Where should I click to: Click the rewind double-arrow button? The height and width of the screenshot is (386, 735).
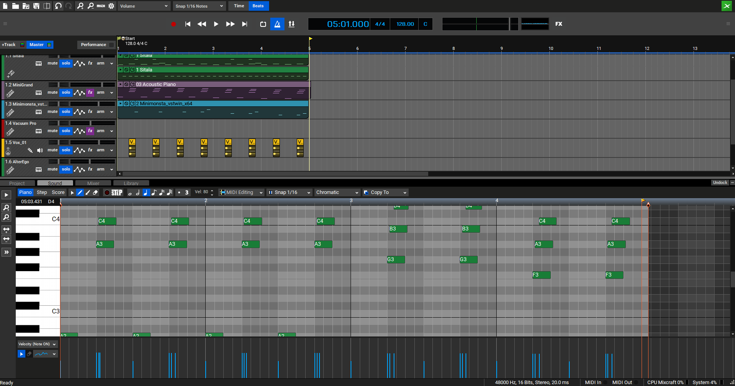pos(201,24)
